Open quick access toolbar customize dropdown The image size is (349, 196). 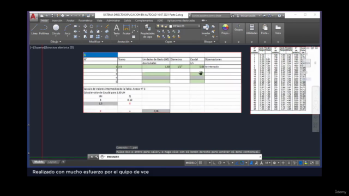[x=93, y=16]
